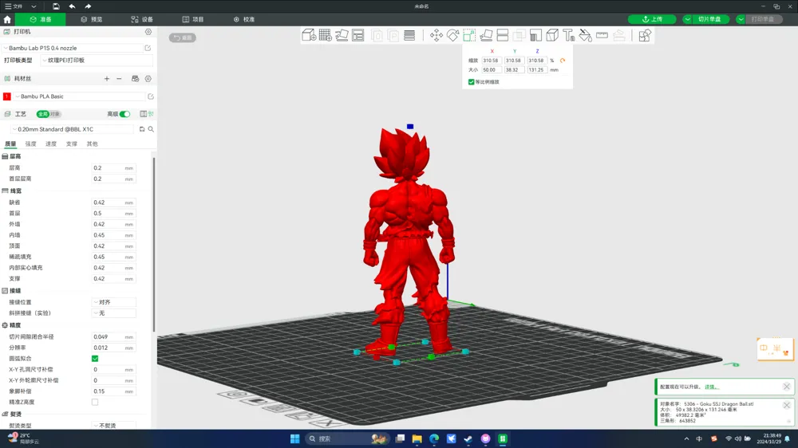Open dropdown arrow beside 打印单盘 button
Screen dimensions: 798x448
(741, 19)
